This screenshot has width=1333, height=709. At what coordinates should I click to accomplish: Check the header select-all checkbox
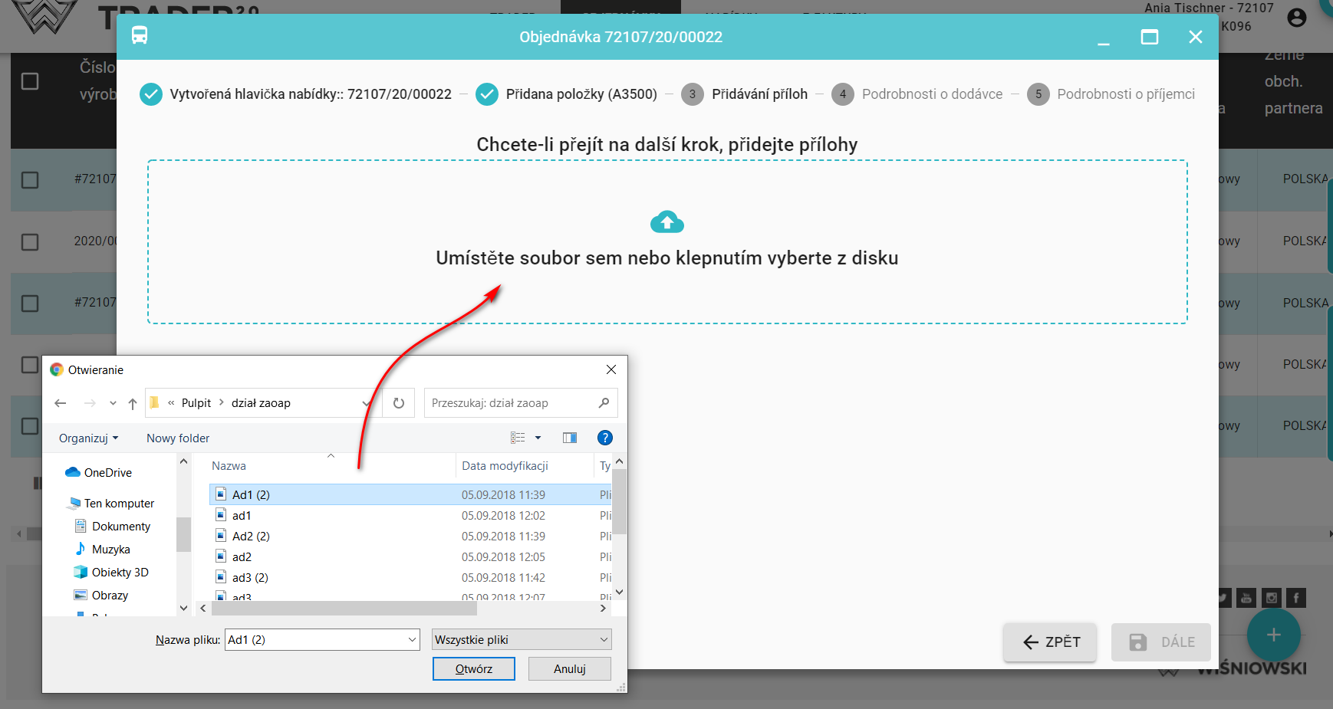pyautogui.click(x=30, y=81)
